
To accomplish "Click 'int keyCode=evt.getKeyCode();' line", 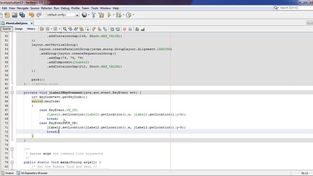I will tap(59, 97).
